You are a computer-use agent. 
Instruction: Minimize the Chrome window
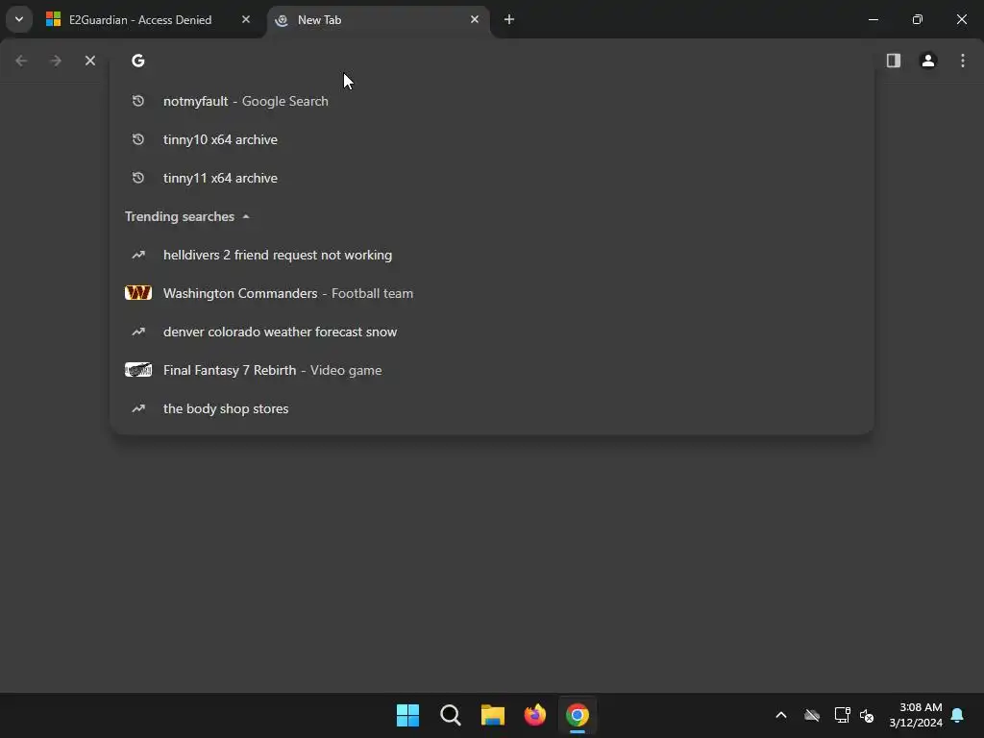coord(873,19)
